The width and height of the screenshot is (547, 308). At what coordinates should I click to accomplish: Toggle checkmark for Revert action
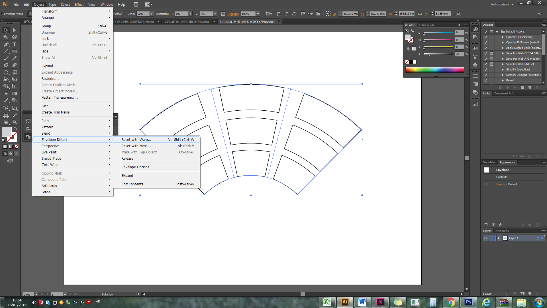click(486, 80)
